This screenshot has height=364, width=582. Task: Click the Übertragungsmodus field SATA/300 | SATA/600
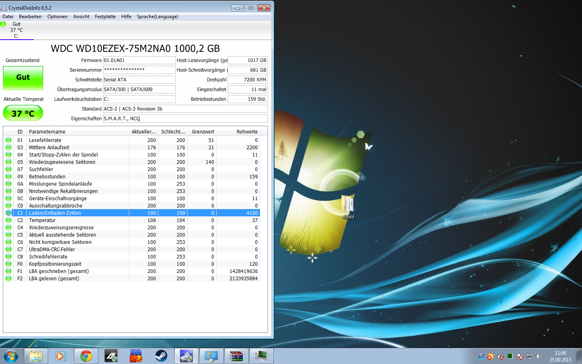click(139, 89)
